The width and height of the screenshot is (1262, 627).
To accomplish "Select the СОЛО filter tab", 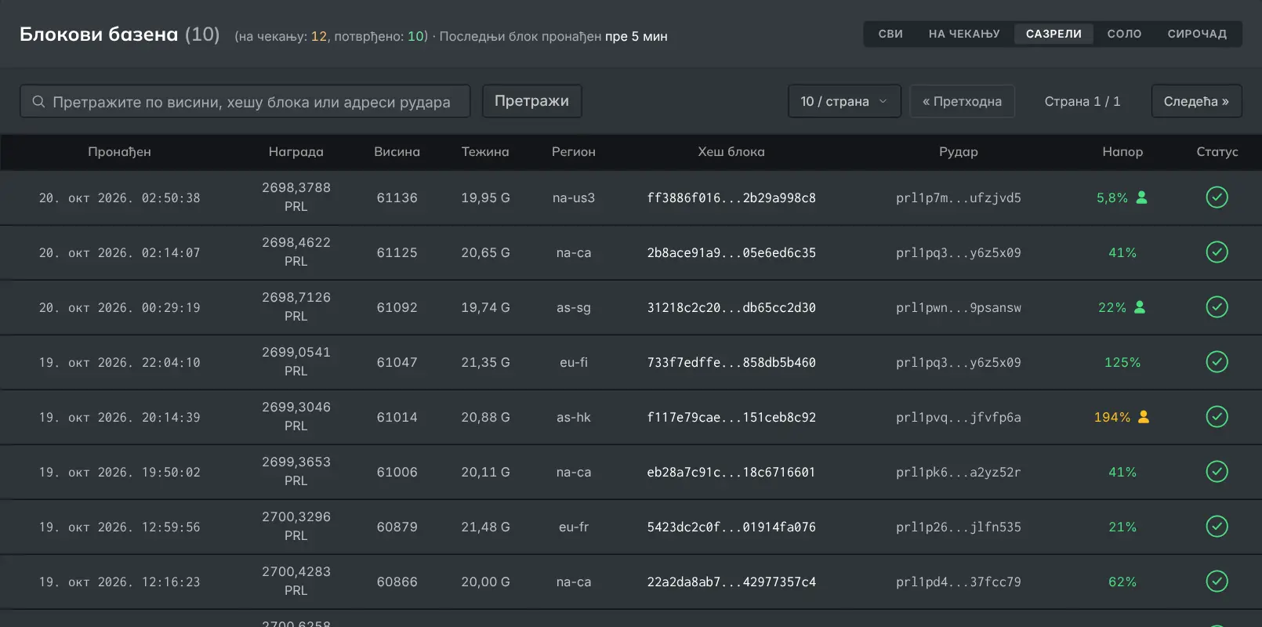I will 1124,34.
